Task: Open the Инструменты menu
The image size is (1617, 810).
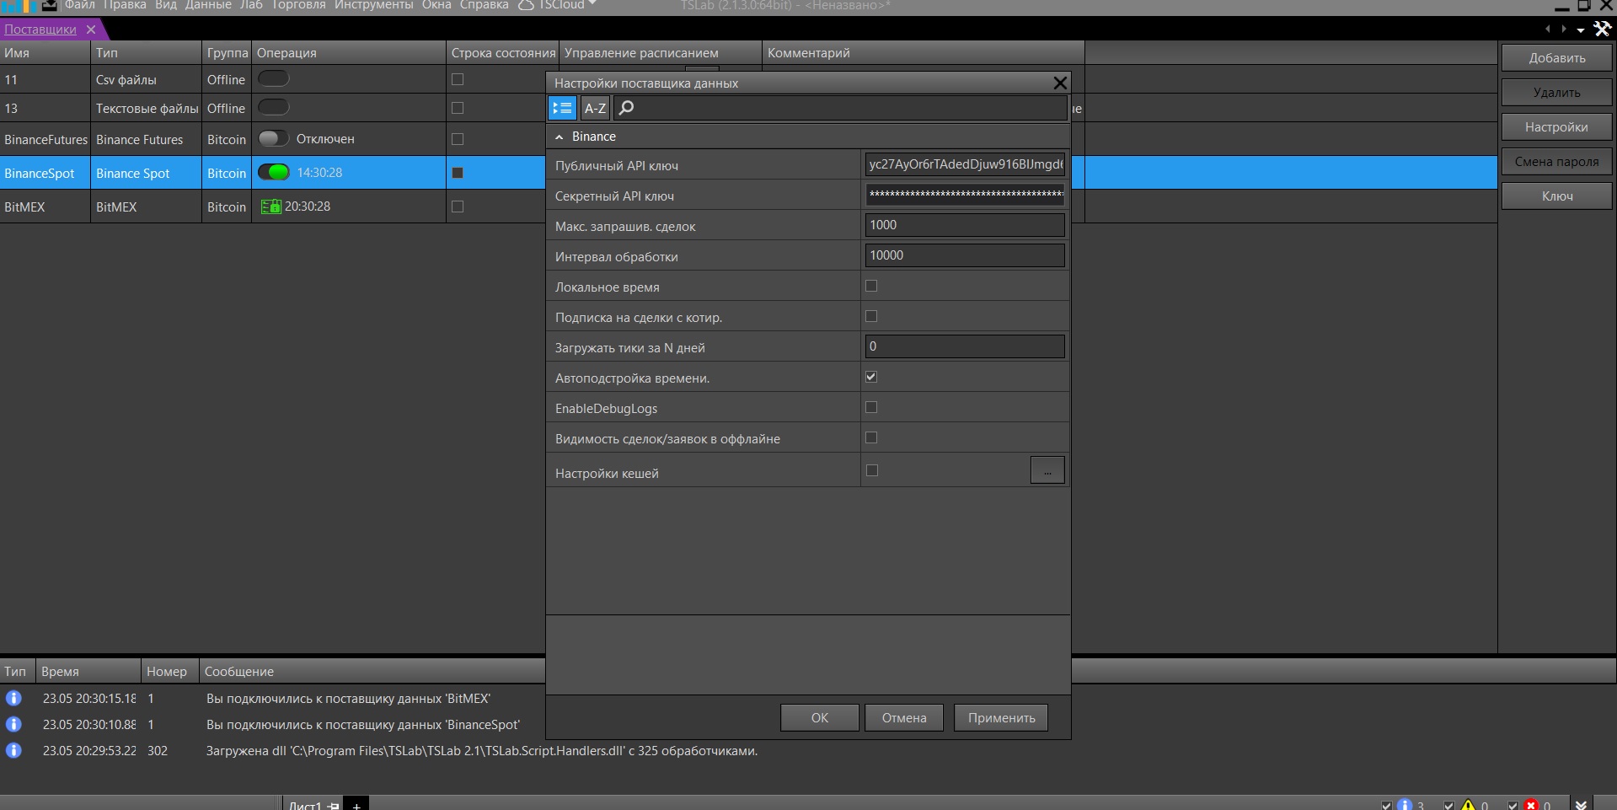Action: click(x=374, y=5)
